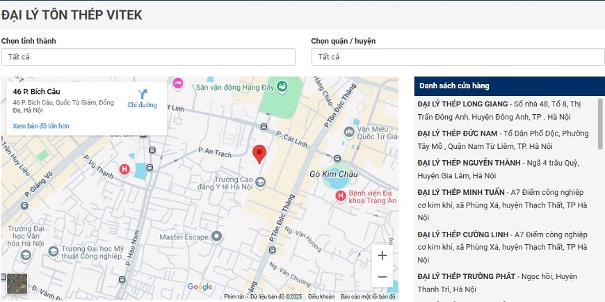Open the Chọn quận / huyện dropdown
This screenshot has width=605, height=302.
[458, 57]
